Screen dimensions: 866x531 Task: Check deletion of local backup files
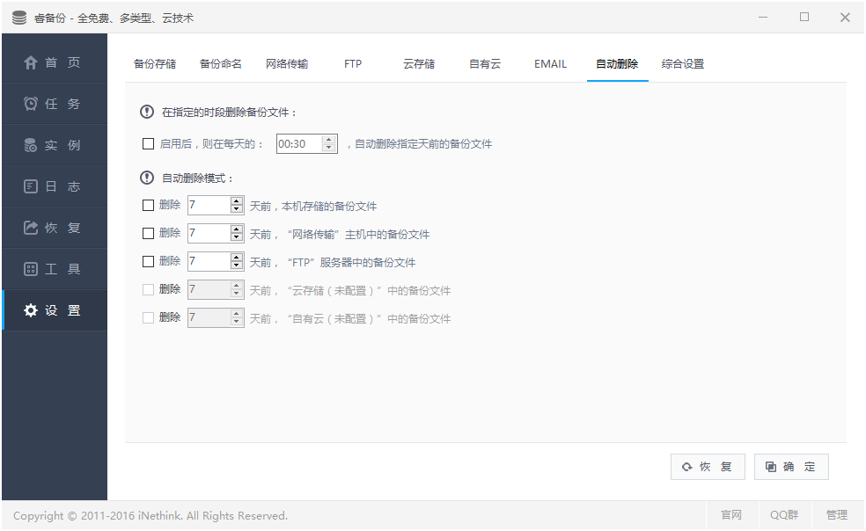pyautogui.click(x=148, y=205)
